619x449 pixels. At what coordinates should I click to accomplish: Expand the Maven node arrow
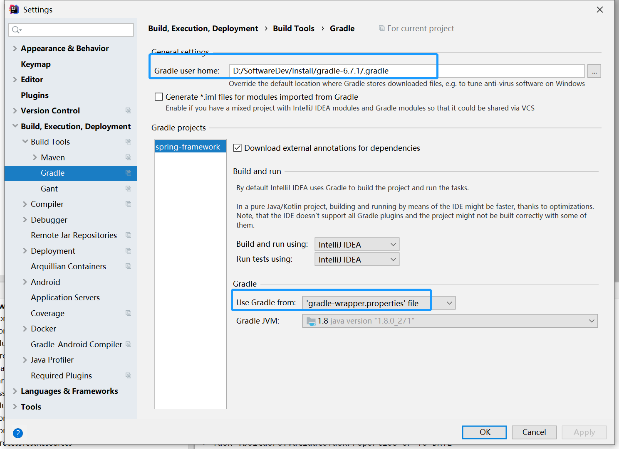click(x=35, y=157)
